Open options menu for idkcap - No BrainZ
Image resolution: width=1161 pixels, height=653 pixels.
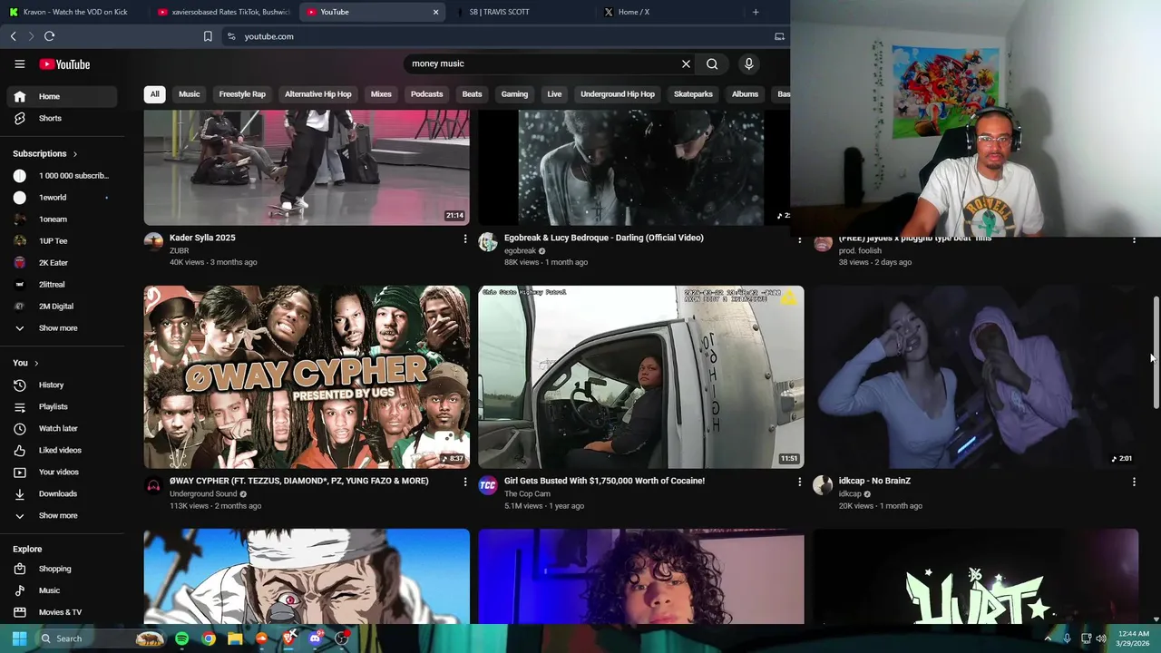click(1134, 482)
